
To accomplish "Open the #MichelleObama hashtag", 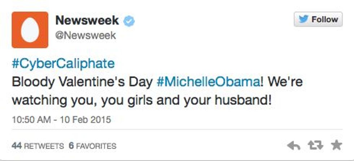I will 208,82.
